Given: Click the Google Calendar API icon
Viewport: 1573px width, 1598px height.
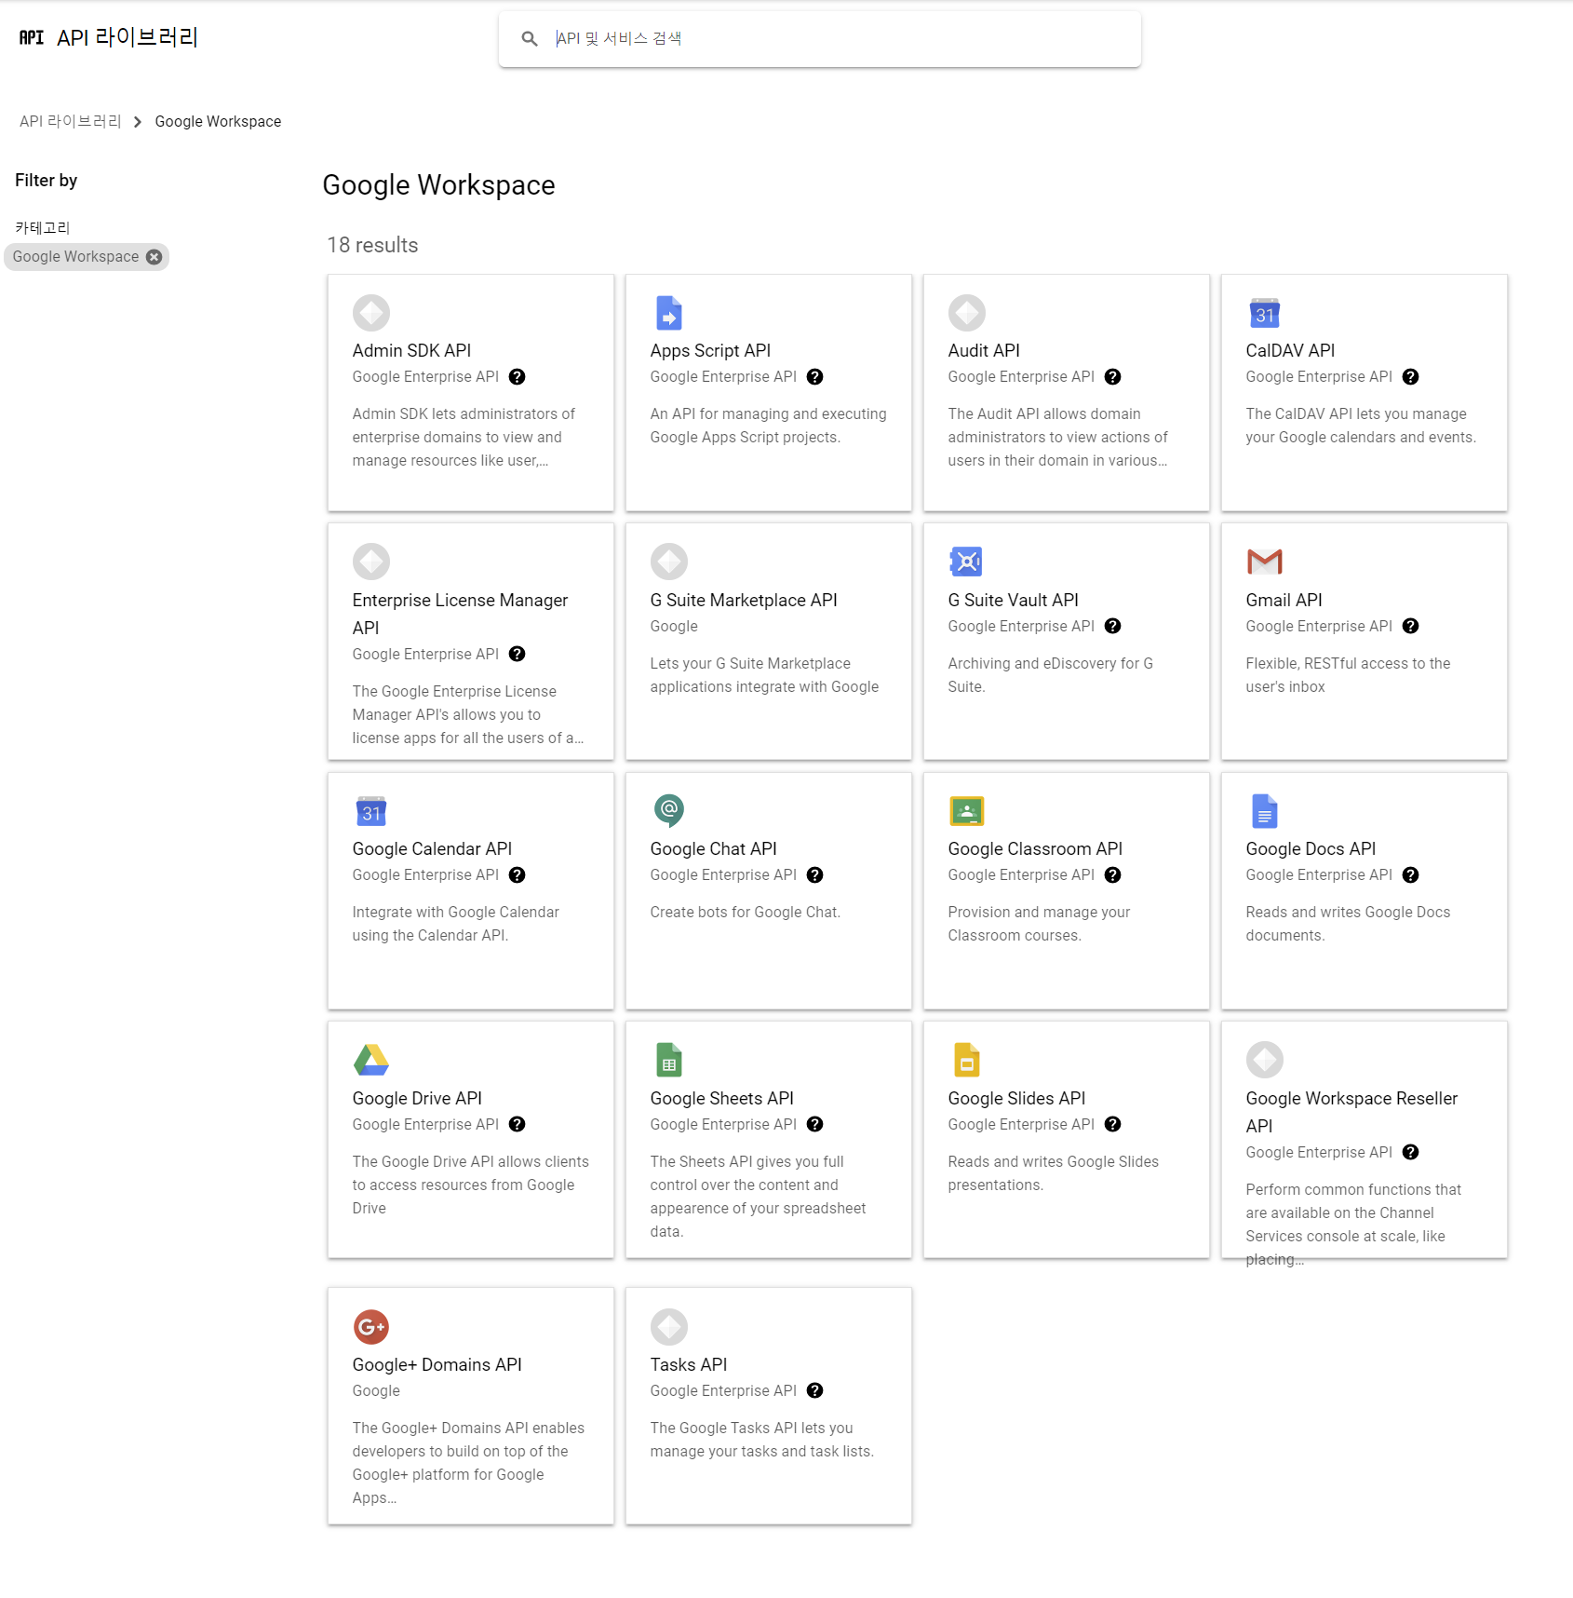Looking at the screenshot, I should [x=370, y=811].
